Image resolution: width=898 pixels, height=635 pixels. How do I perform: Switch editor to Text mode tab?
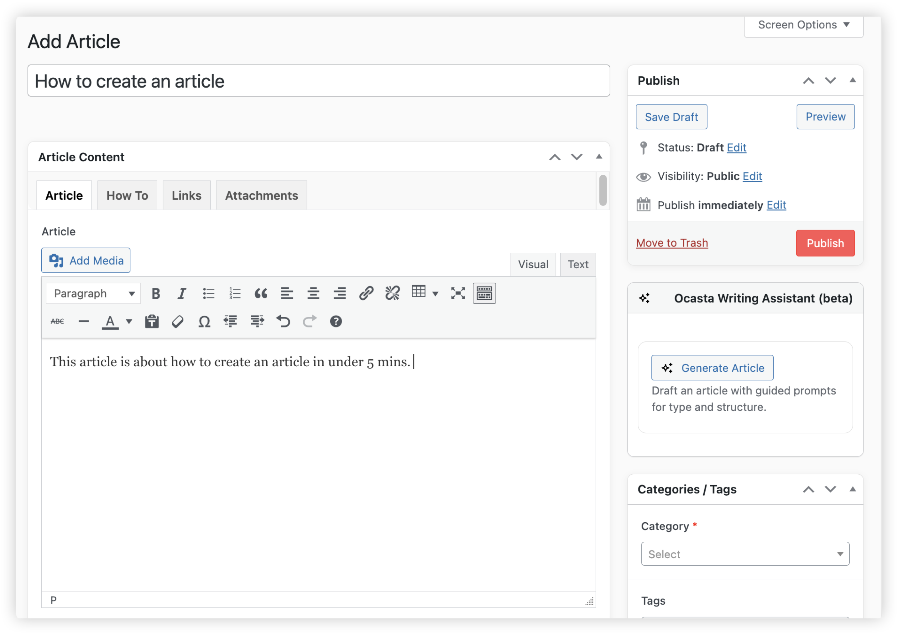[x=577, y=265]
